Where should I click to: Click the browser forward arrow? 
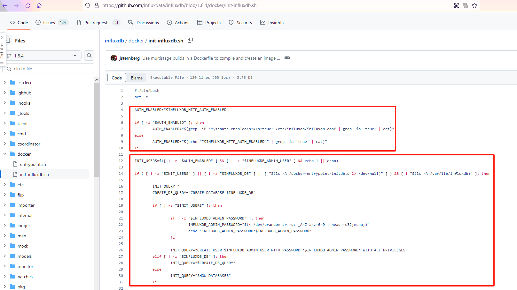pos(16,5)
